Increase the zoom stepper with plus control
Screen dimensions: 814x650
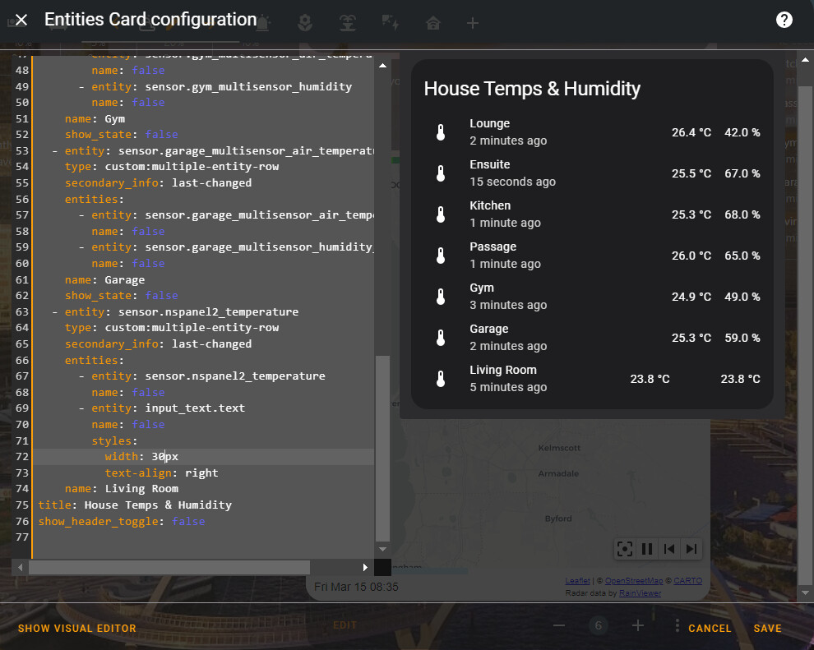pos(637,625)
